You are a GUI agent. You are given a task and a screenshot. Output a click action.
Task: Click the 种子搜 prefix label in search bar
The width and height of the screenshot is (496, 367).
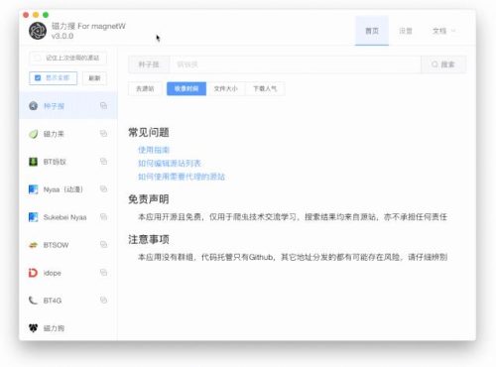[149, 64]
